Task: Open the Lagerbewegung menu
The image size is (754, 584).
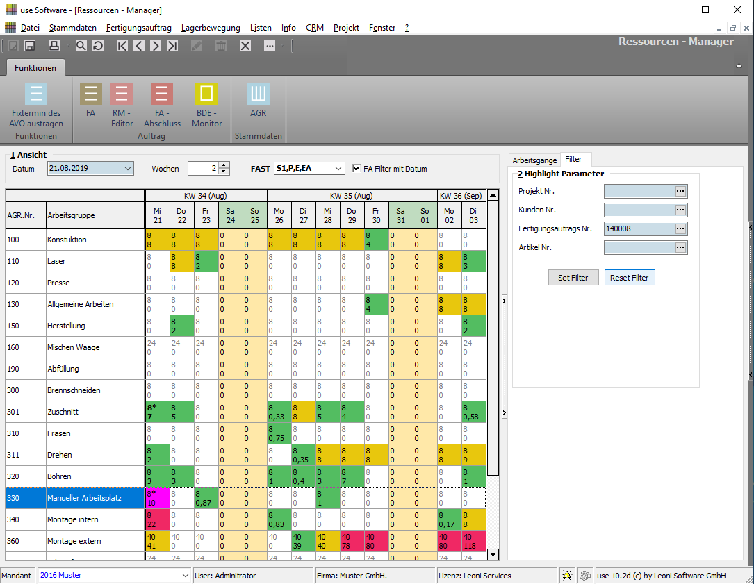Action: point(211,28)
